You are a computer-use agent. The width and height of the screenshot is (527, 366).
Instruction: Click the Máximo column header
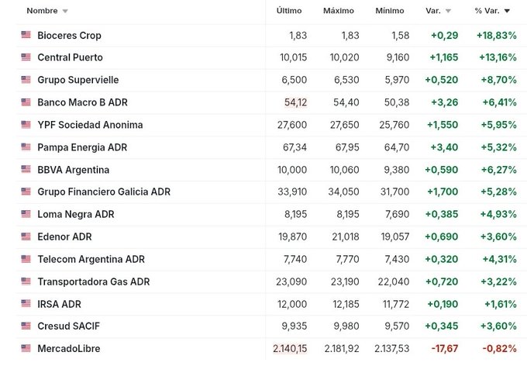point(339,11)
